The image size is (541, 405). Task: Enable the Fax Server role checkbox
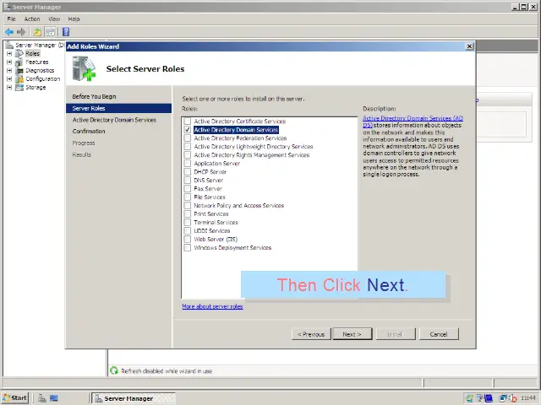click(x=188, y=189)
